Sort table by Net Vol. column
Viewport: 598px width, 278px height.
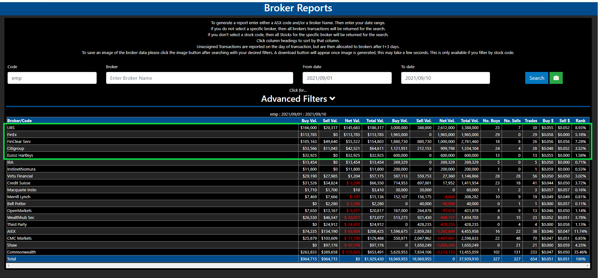pyautogui.click(x=447, y=121)
